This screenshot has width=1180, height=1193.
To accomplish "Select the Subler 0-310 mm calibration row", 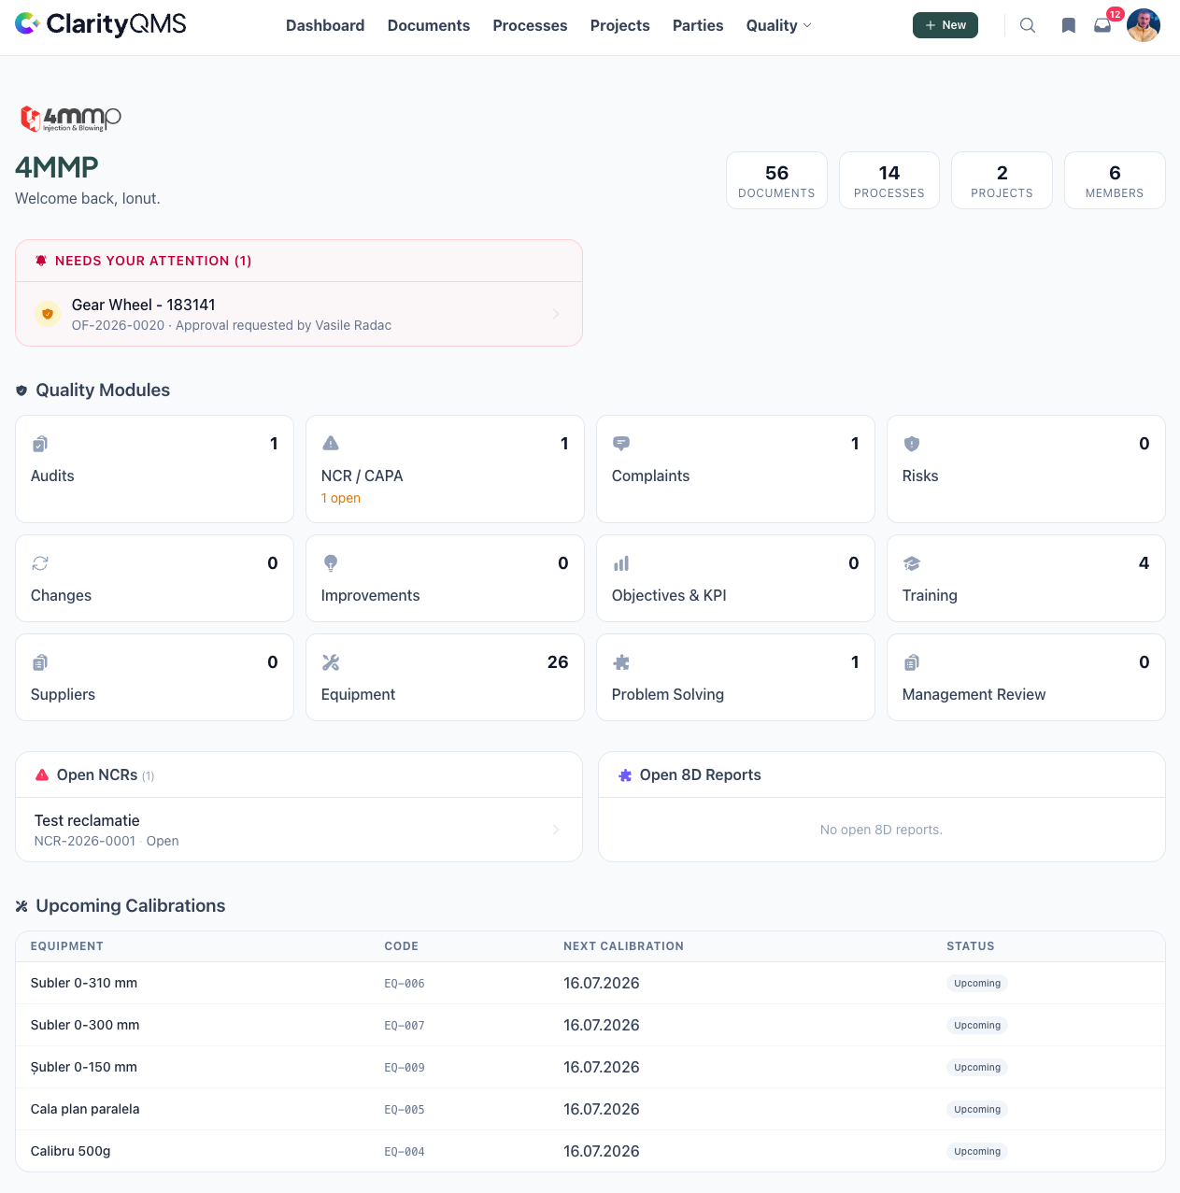I will coord(590,983).
